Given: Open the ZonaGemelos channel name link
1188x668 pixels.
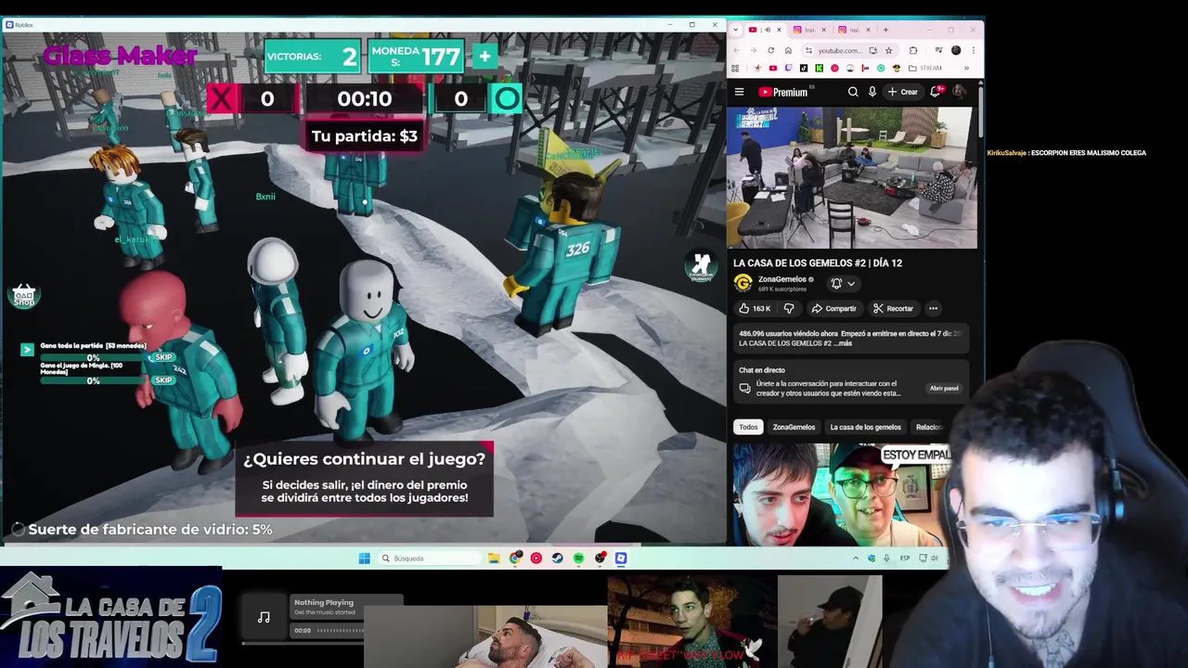Looking at the screenshot, I should (x=781, y=279).
